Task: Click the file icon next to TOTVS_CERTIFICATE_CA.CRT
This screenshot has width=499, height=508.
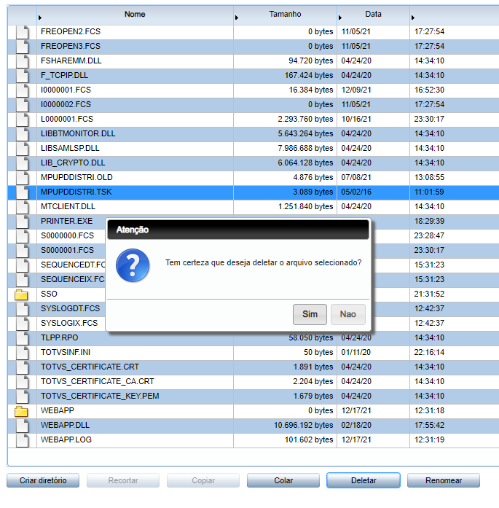Action: [22, 382]
